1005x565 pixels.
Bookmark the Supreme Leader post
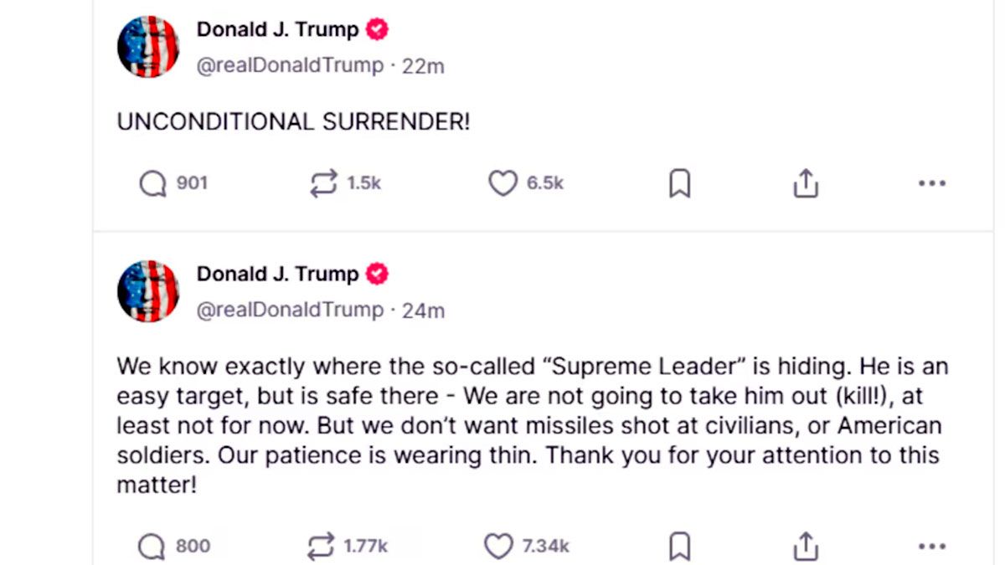pyautogui.click(x=679, y=547)
